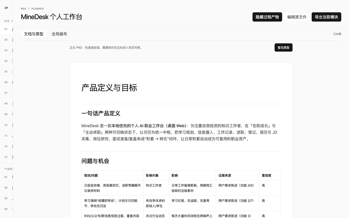
Task: Click the 一句话产品定义 heading
Action: tap(101, 113)
